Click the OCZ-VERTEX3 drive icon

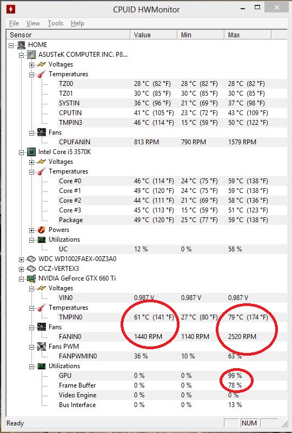click(31, 269)
